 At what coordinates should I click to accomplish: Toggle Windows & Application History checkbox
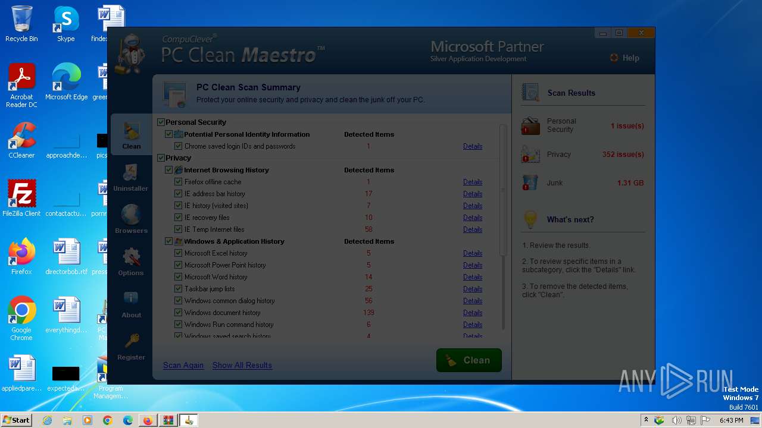[x=169, y=241]
